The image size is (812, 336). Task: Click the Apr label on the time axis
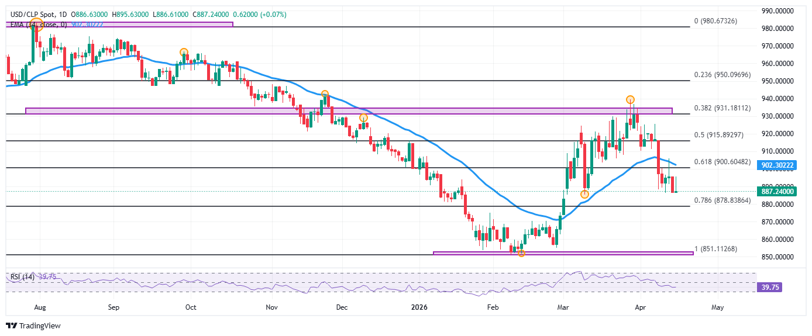(x=641, y=307)
